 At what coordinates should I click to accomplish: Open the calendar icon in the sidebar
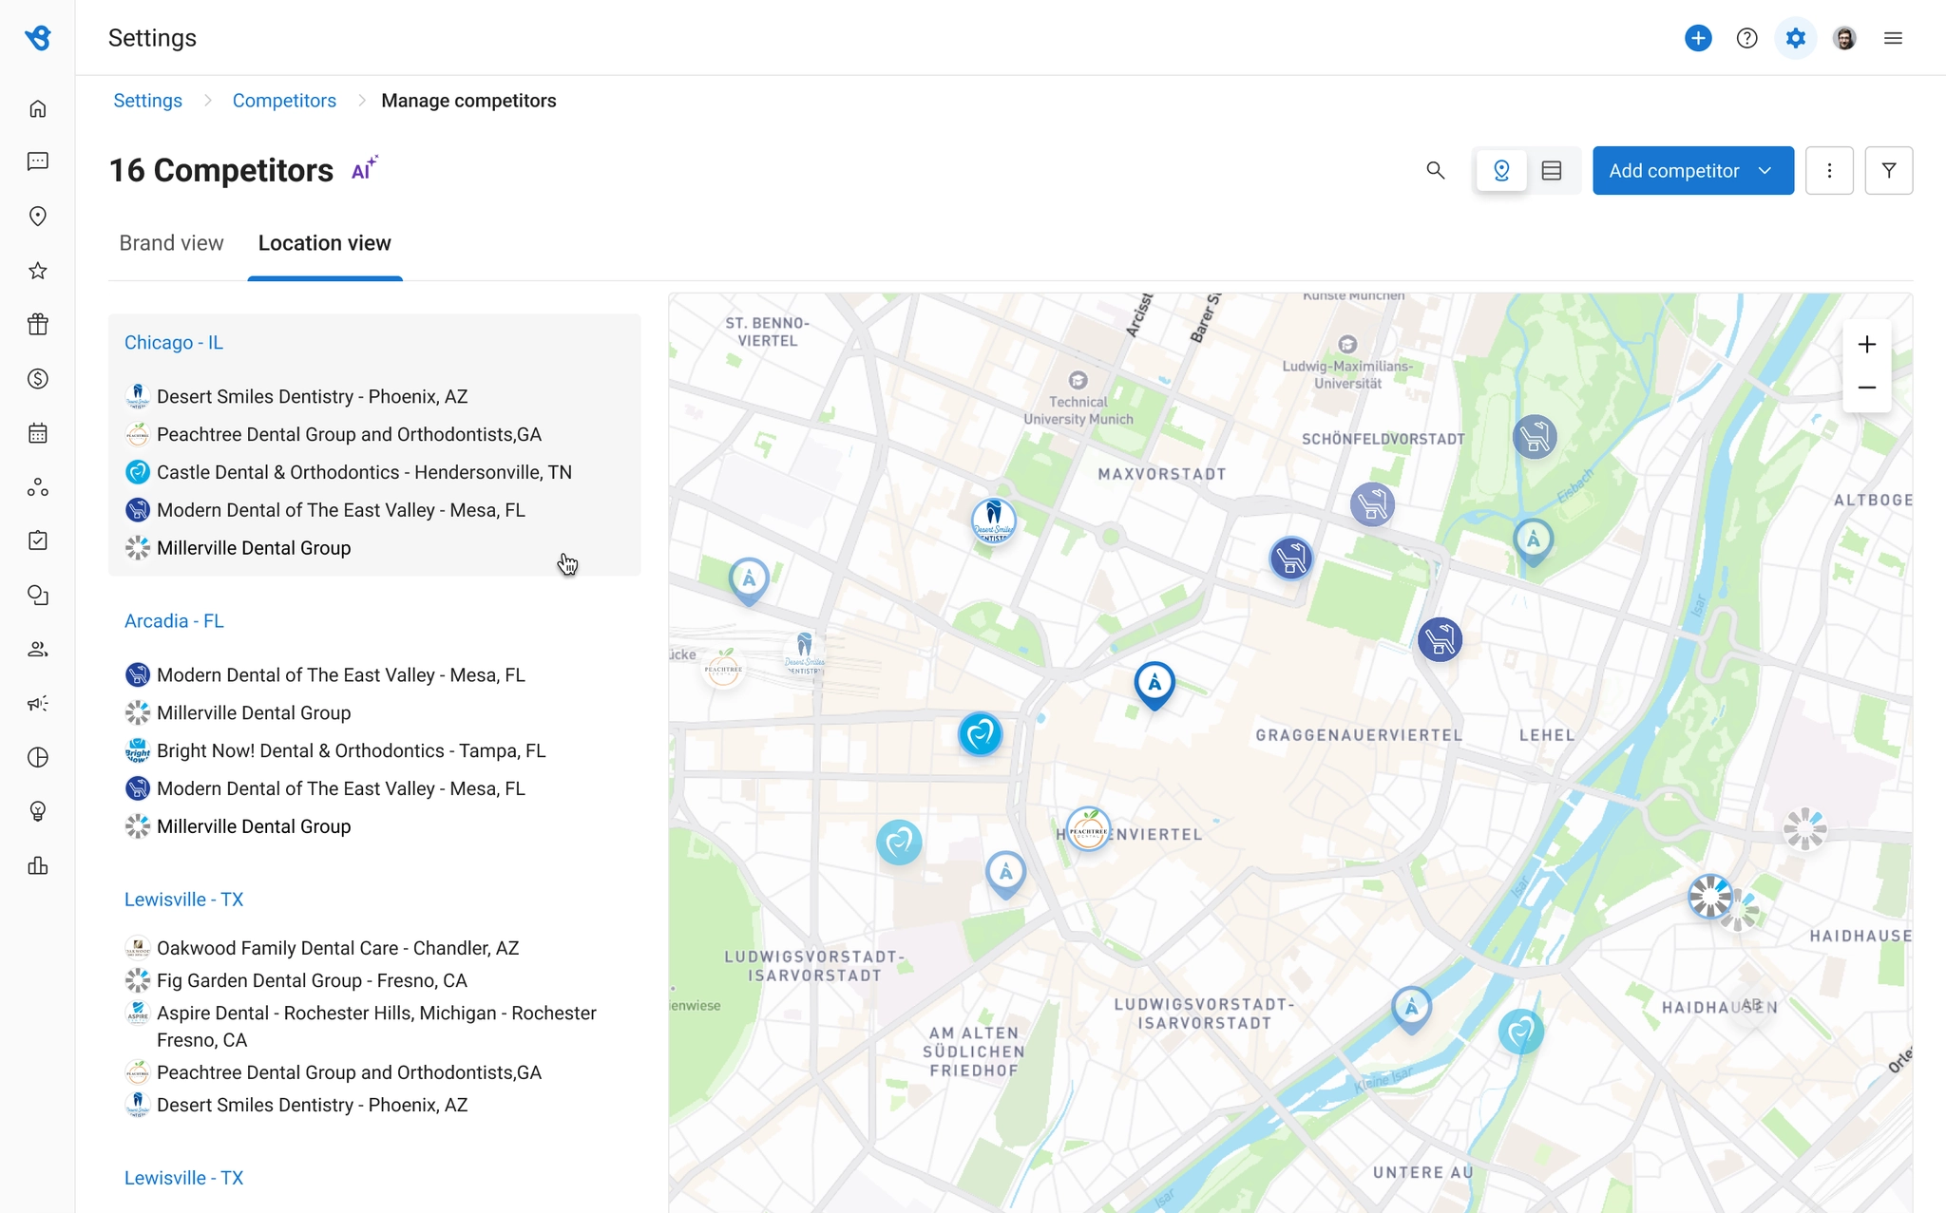38,433
